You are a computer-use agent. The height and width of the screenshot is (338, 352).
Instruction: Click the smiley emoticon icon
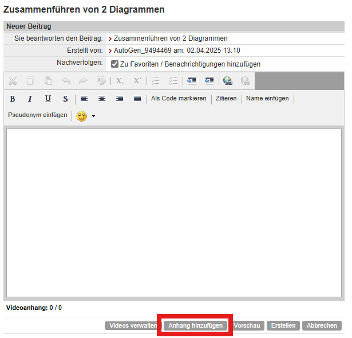coord(81,116)
